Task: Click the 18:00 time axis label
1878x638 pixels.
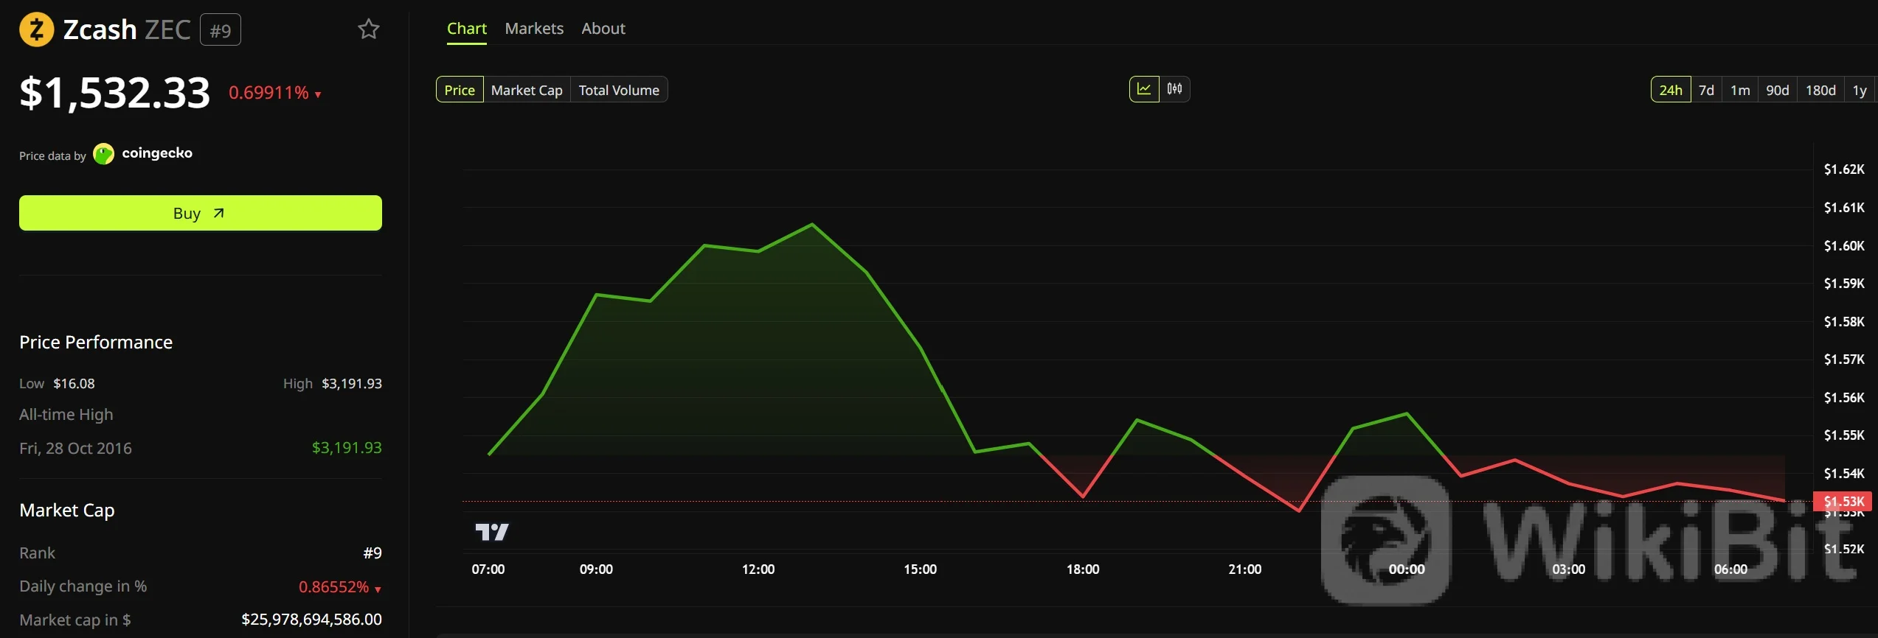Action: [x=1083, y=569]
